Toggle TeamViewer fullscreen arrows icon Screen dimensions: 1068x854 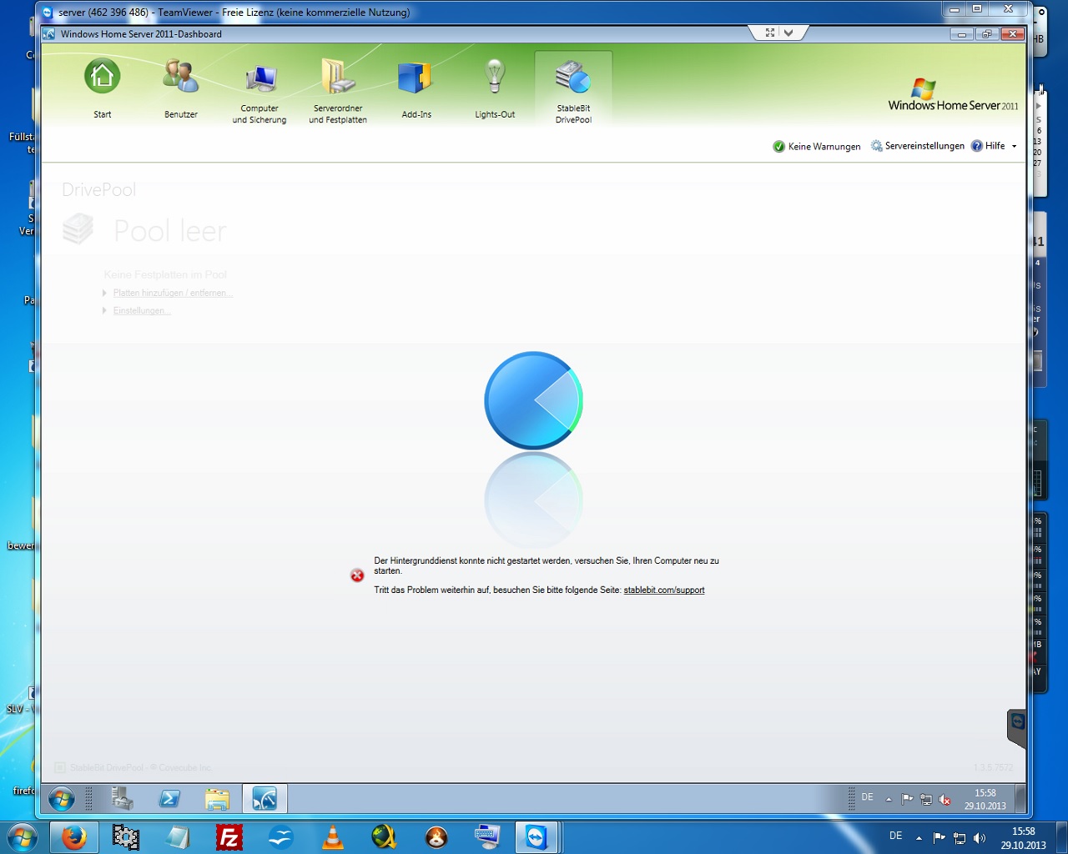click(x=769, y=33)
